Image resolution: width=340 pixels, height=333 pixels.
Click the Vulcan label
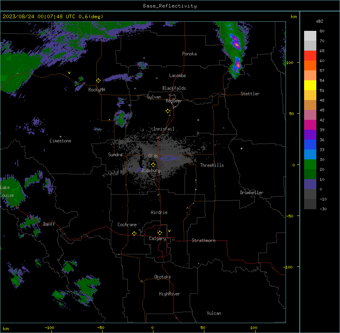click(x=214, y=313)
